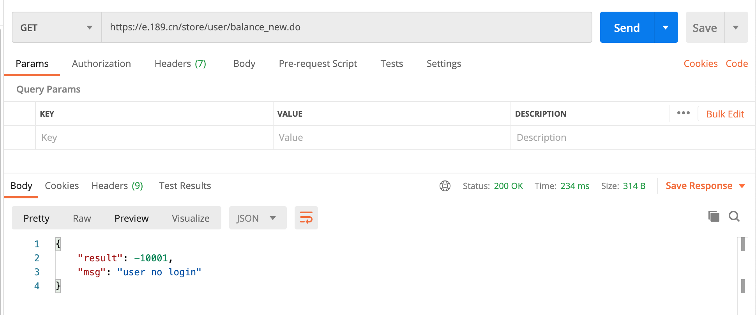
Task: Click the -10001 result value
Action: (x=151, y=258)
